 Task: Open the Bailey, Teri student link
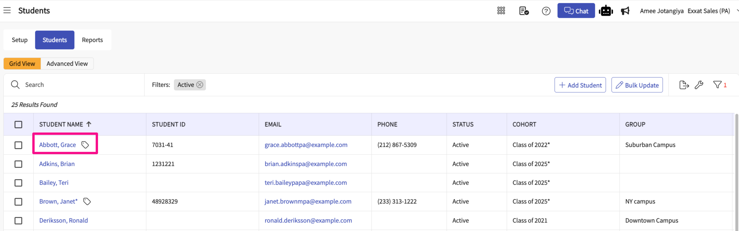tap(54, 183)
